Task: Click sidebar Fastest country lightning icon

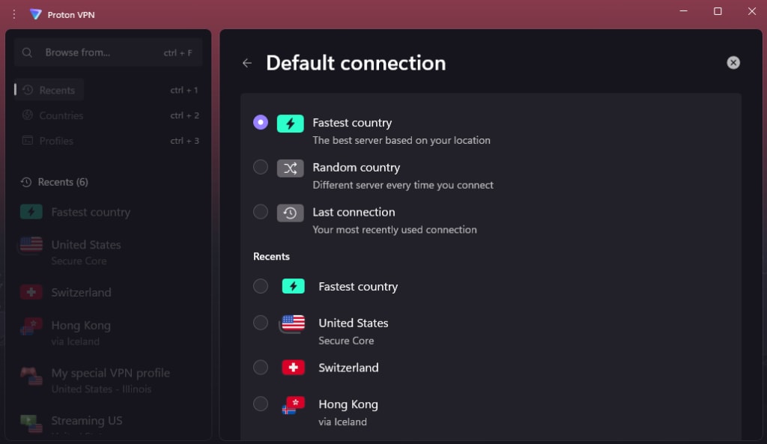Action: coord(31,212)
